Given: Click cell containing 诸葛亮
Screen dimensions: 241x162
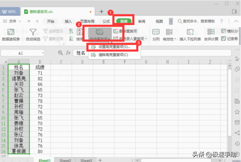Looking at the screenshot, I should pyautogui.click(x=18, y=79).
